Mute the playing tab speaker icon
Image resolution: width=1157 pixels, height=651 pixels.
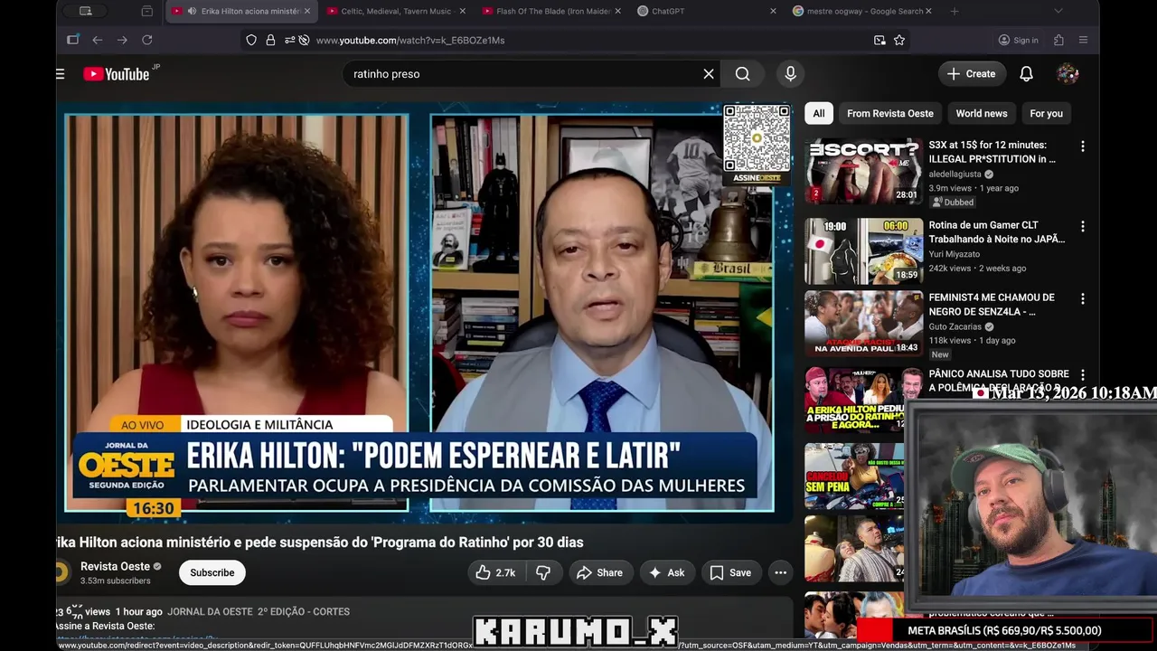coord(192,11)
